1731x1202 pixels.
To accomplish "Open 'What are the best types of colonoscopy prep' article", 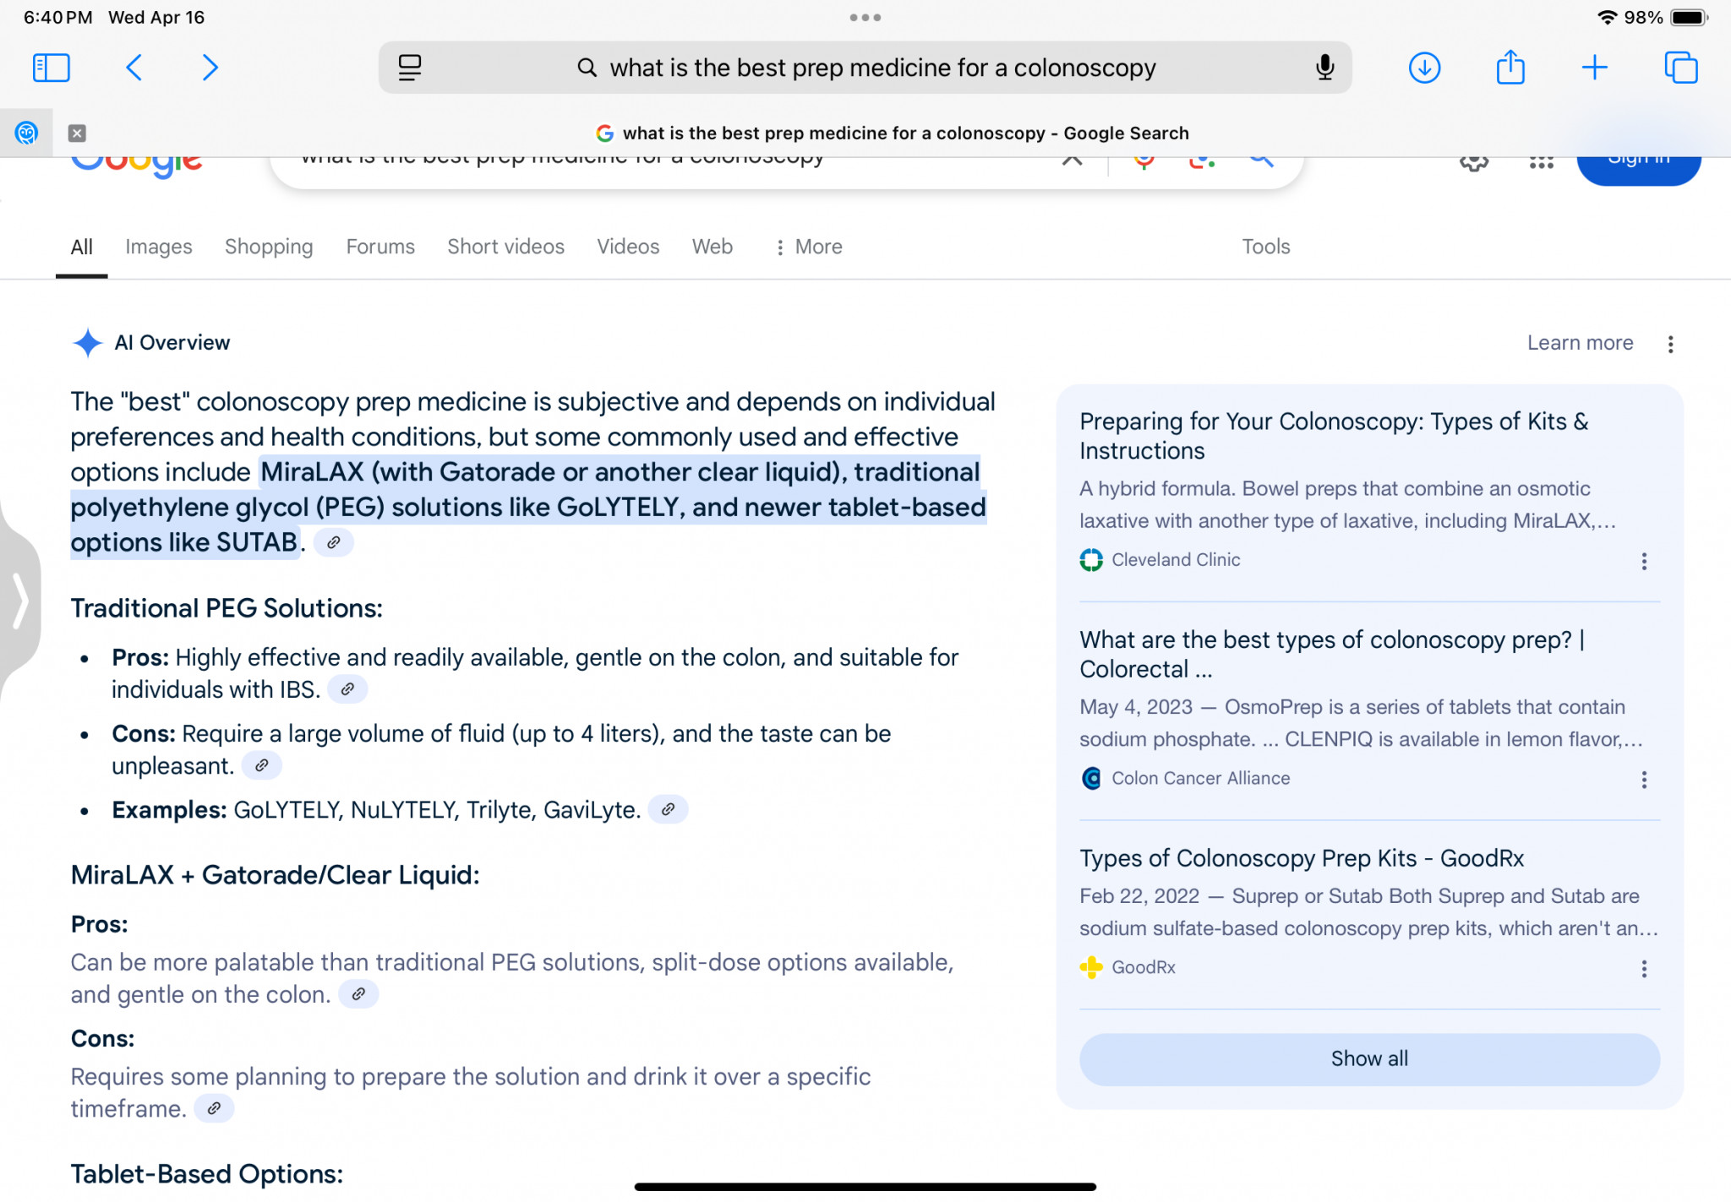I will coord(1332,654).
